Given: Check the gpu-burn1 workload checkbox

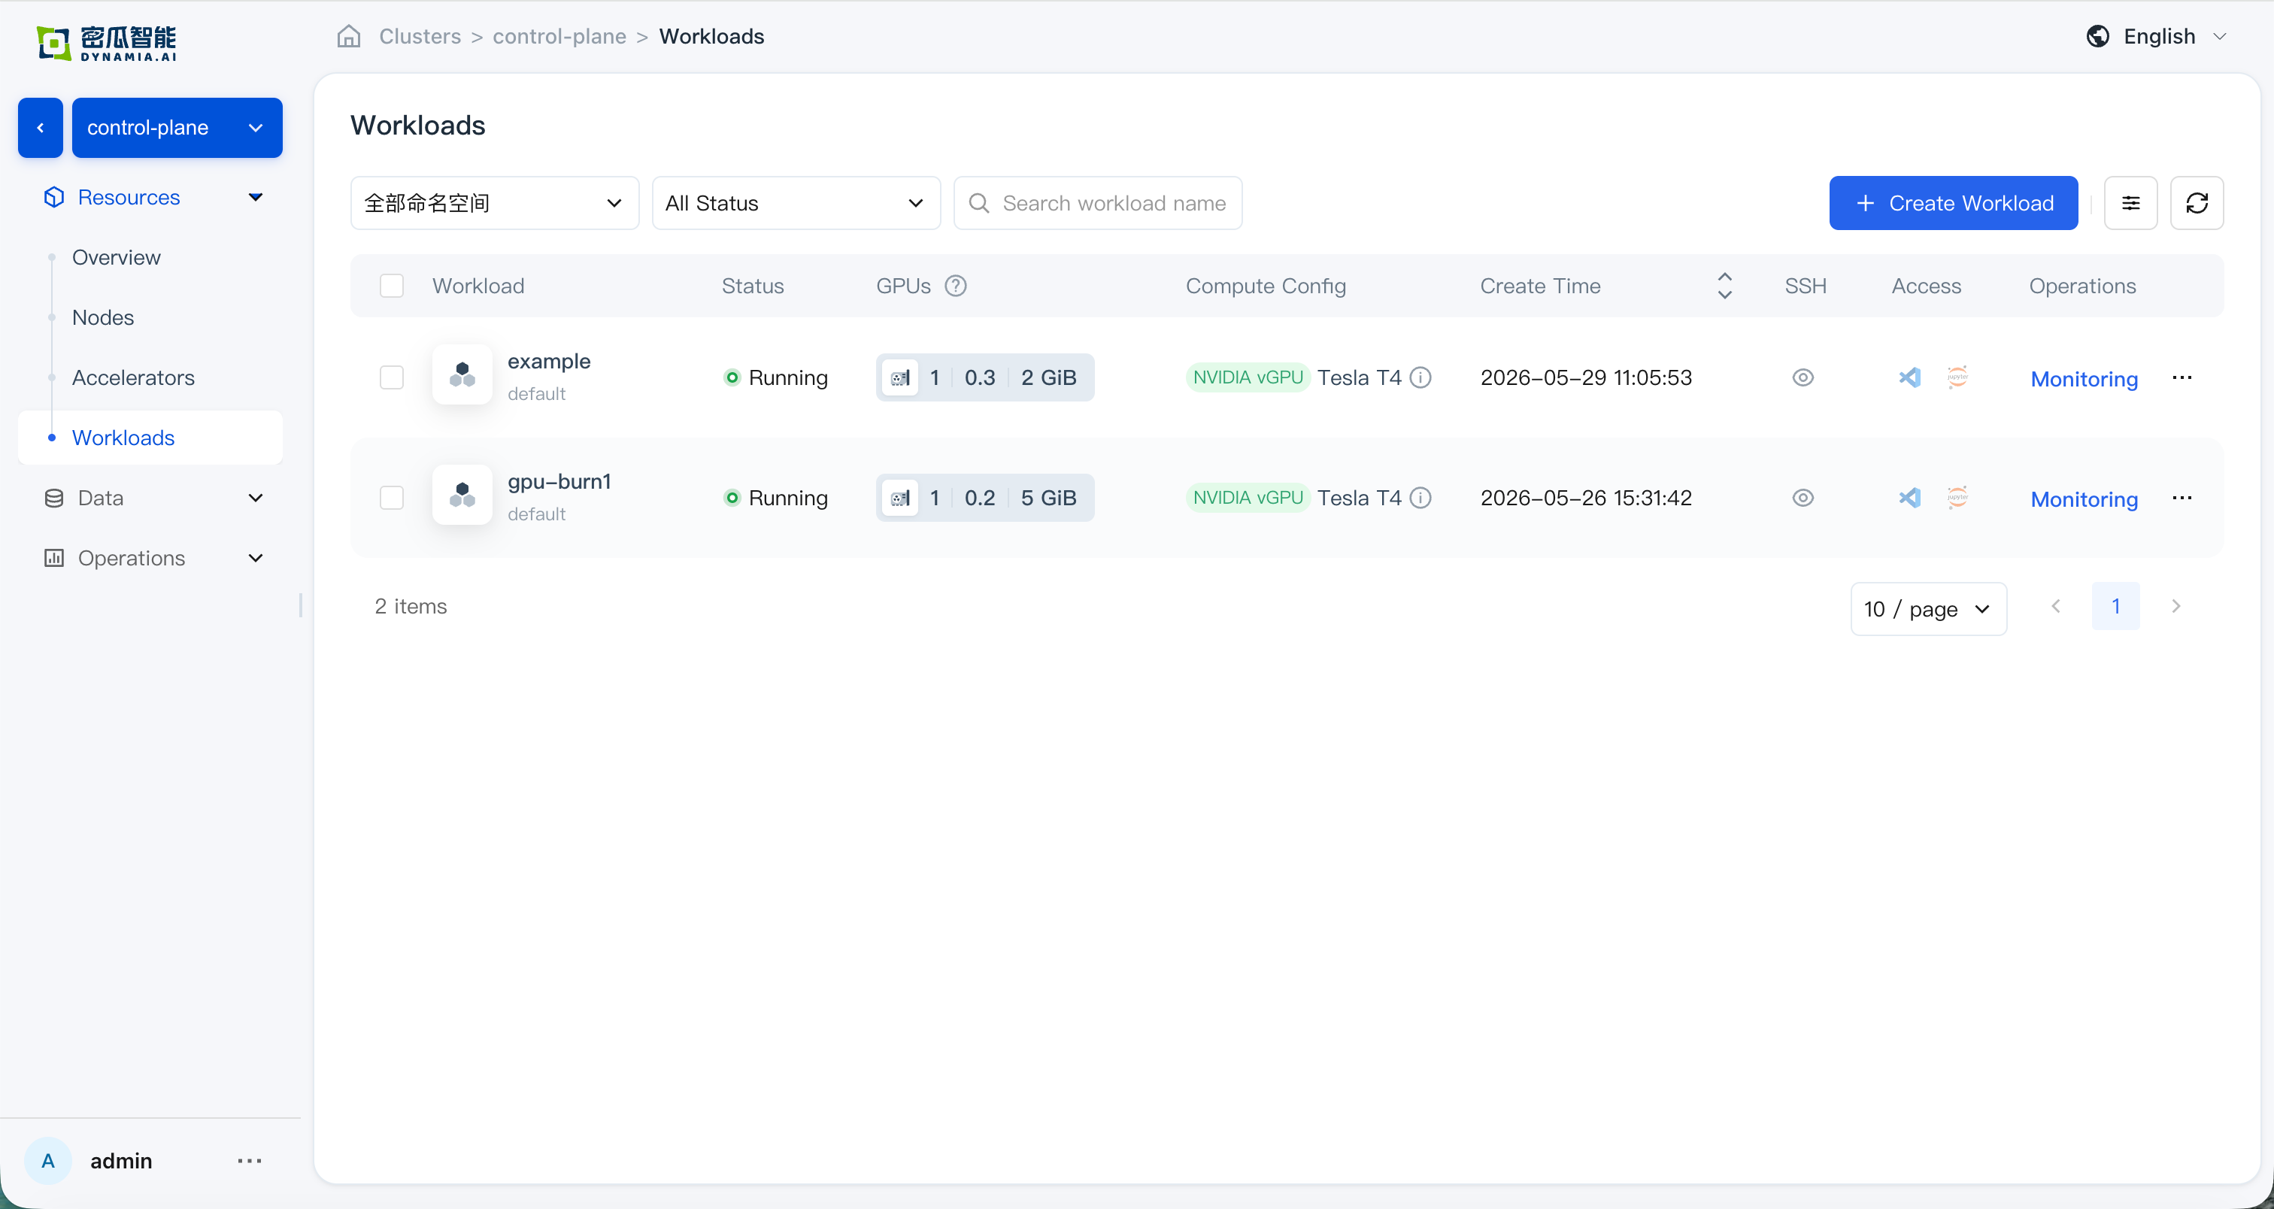Looking at the screenshot, I should point(391,498).
